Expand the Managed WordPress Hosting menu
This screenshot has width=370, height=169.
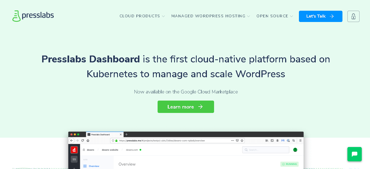coord(211,16)
